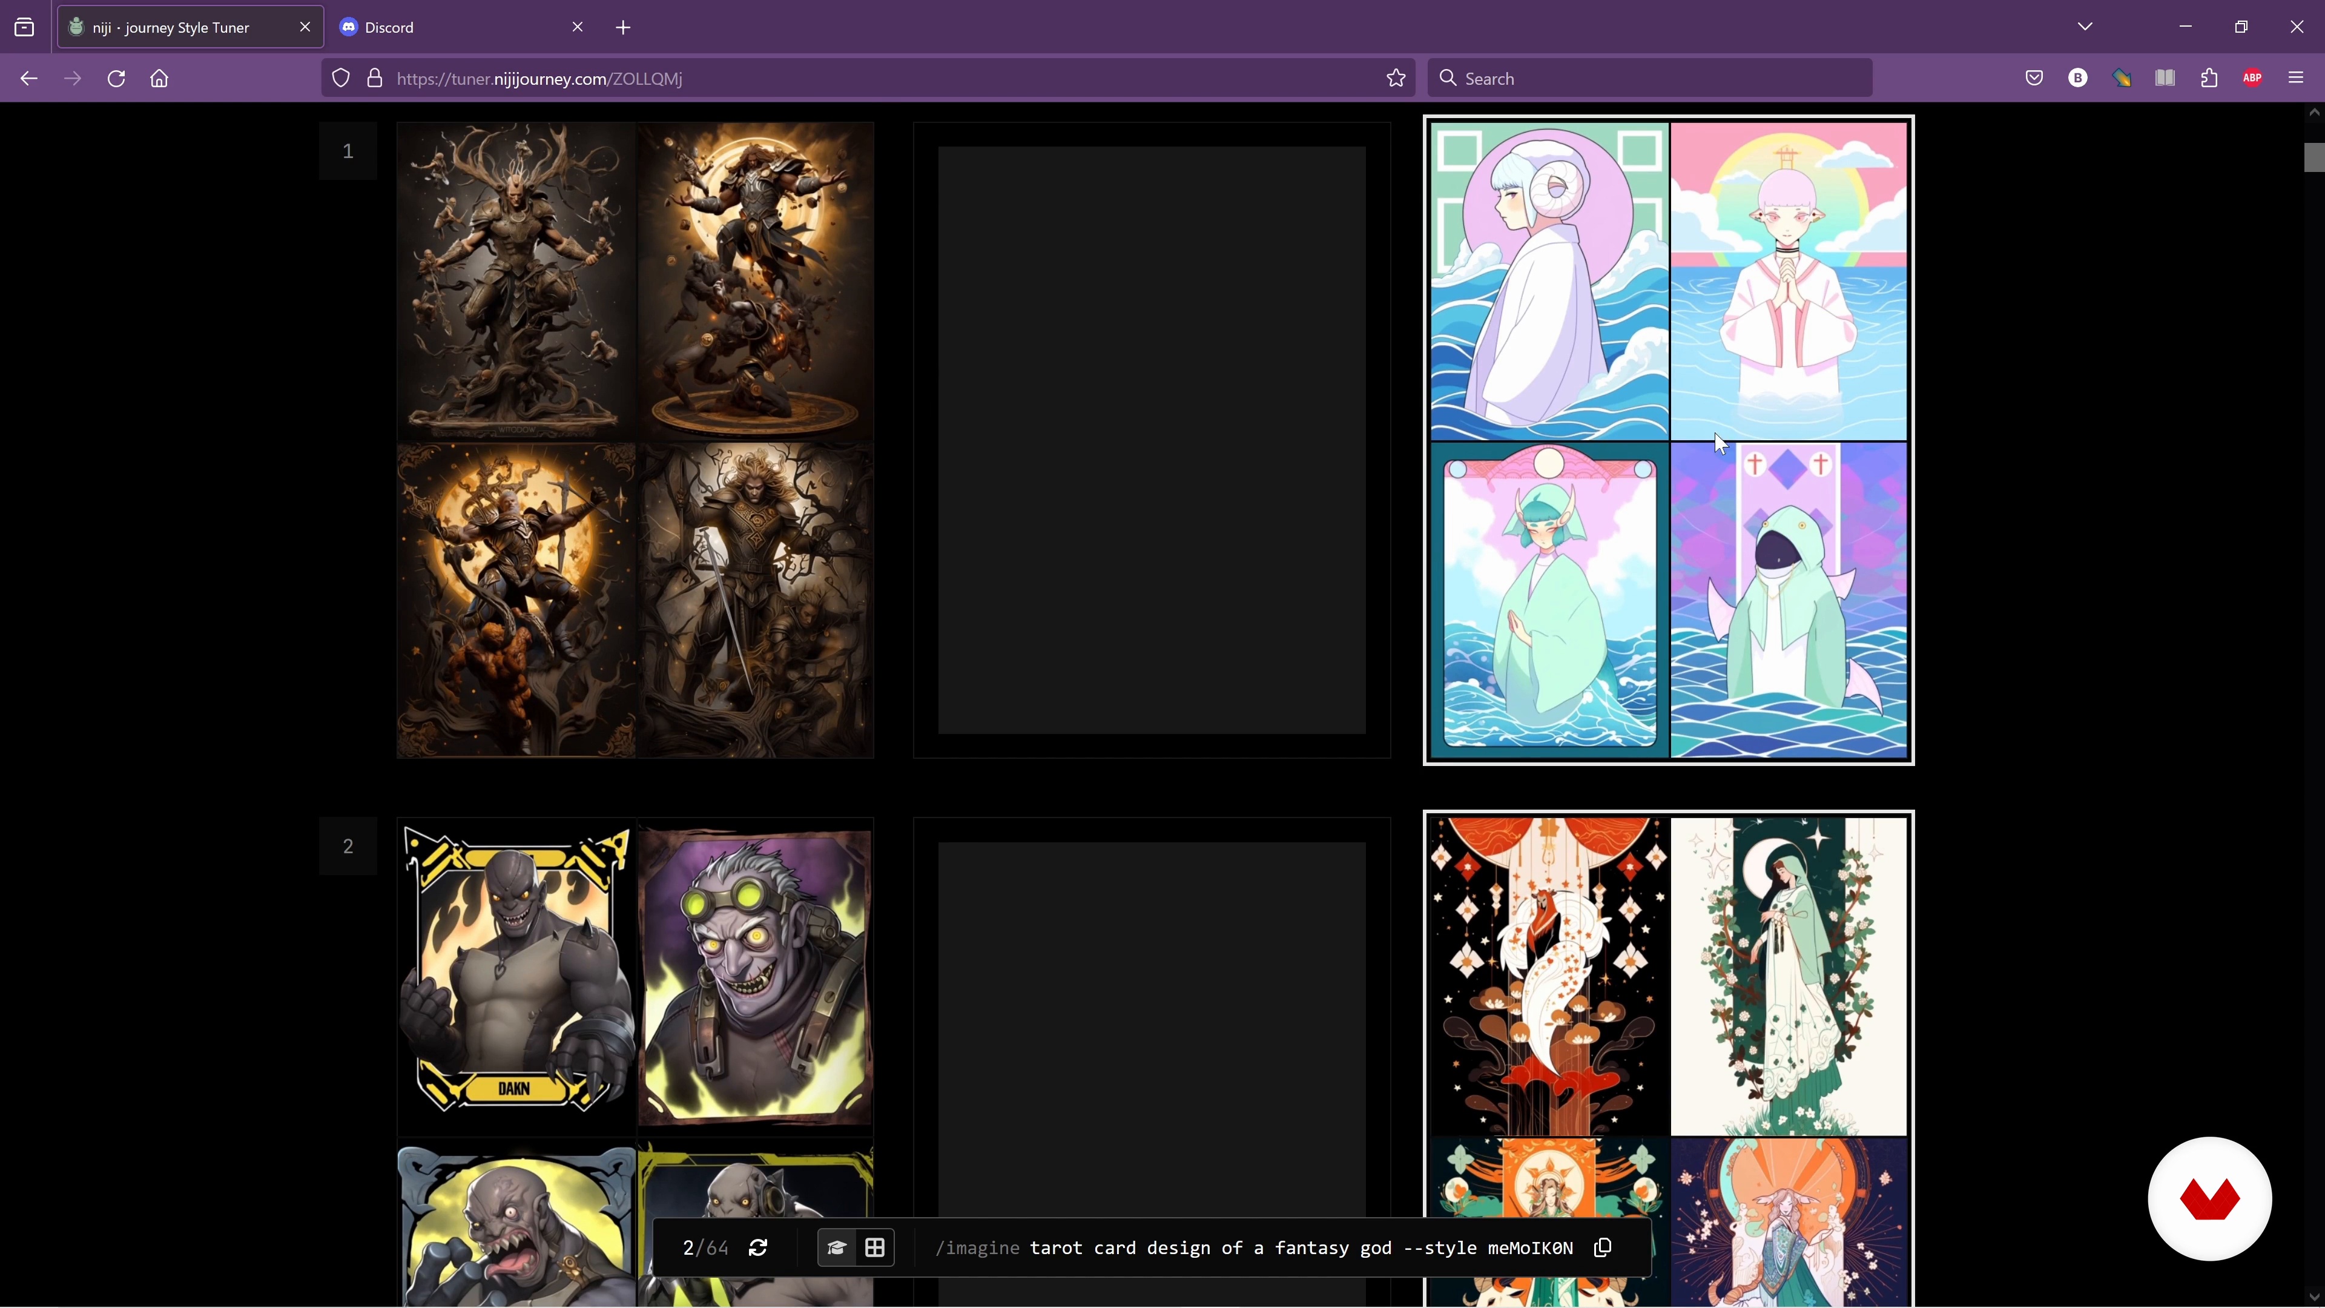2325x1308 pixels.
Task: Copy the /imagine prompt to clipboard
Action: pyautogui.click(x=1603, y=1247)
